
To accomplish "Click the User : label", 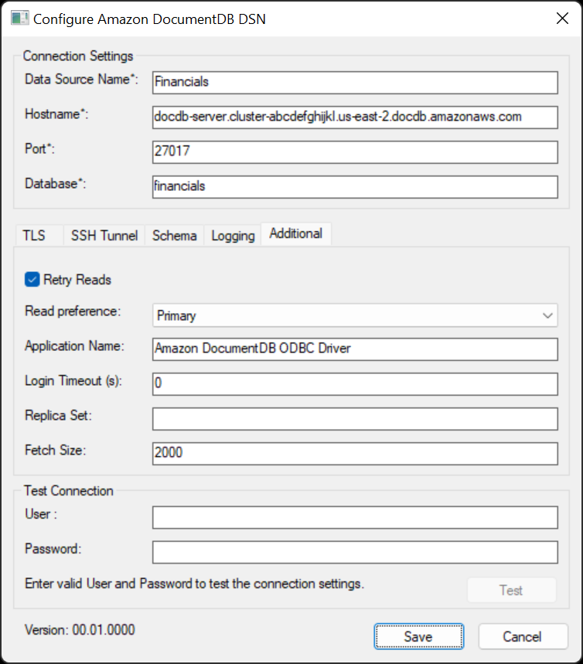I will [x=41, y=514].
